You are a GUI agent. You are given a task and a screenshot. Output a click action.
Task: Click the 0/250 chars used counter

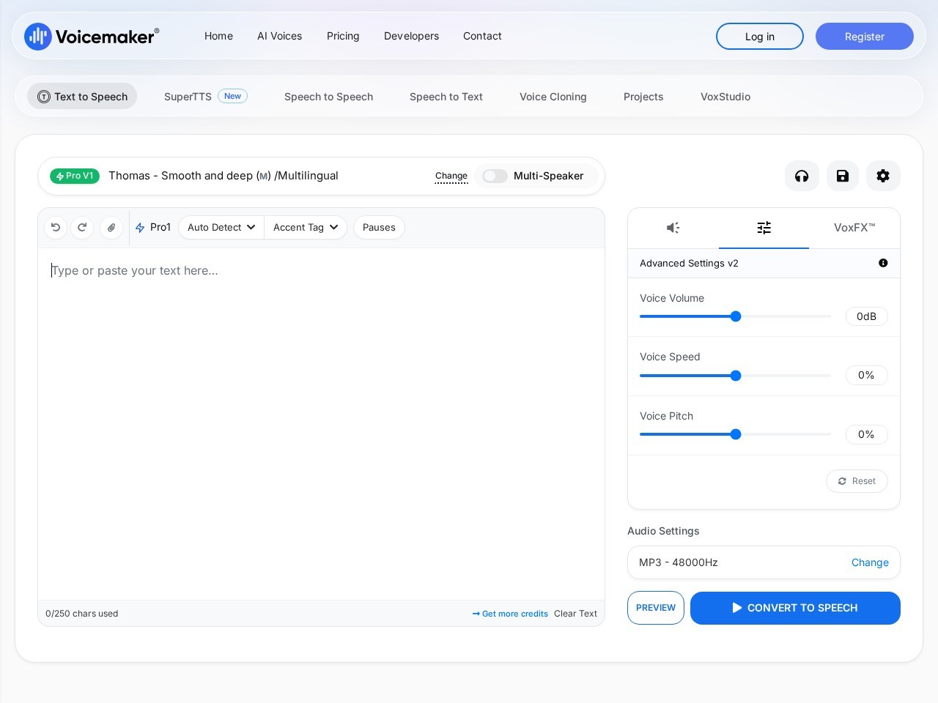coord(81,614)
